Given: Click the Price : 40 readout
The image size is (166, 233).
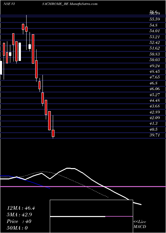Looking at the screenshot, I should tap(19, 221).
